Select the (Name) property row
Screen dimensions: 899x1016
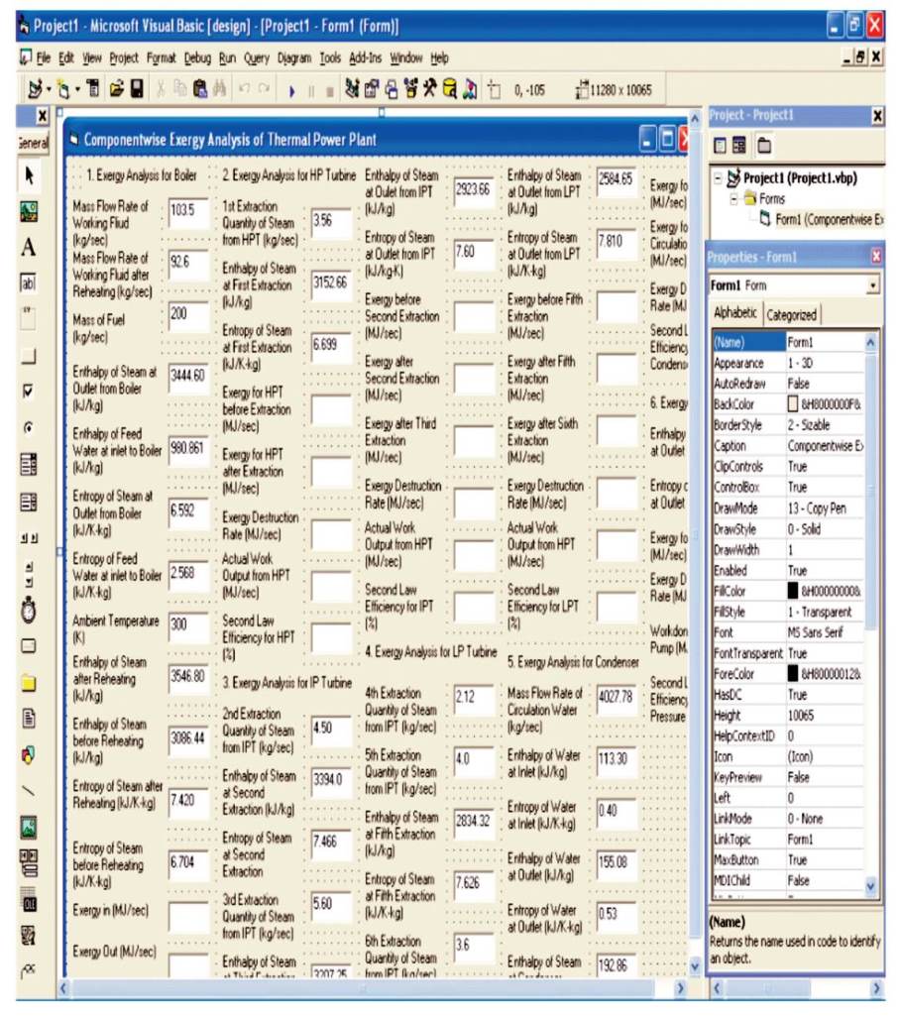pyautogui.click(x=788, y=342)
